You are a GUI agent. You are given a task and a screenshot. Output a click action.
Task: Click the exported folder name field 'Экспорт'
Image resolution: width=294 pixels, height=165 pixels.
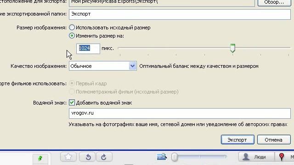coord(180,14)
